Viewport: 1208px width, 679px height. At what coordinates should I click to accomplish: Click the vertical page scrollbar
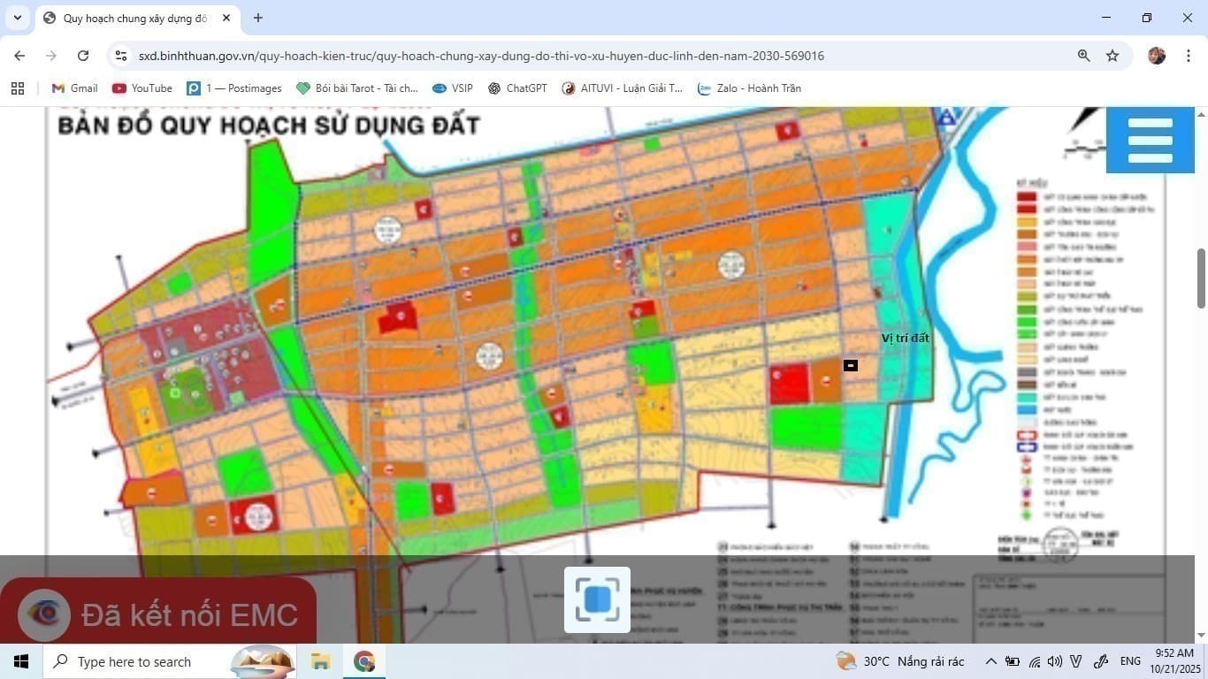pyautogui.click(x=1203, y=274)
